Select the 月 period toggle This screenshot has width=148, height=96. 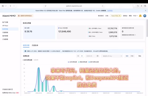(82, 56)
